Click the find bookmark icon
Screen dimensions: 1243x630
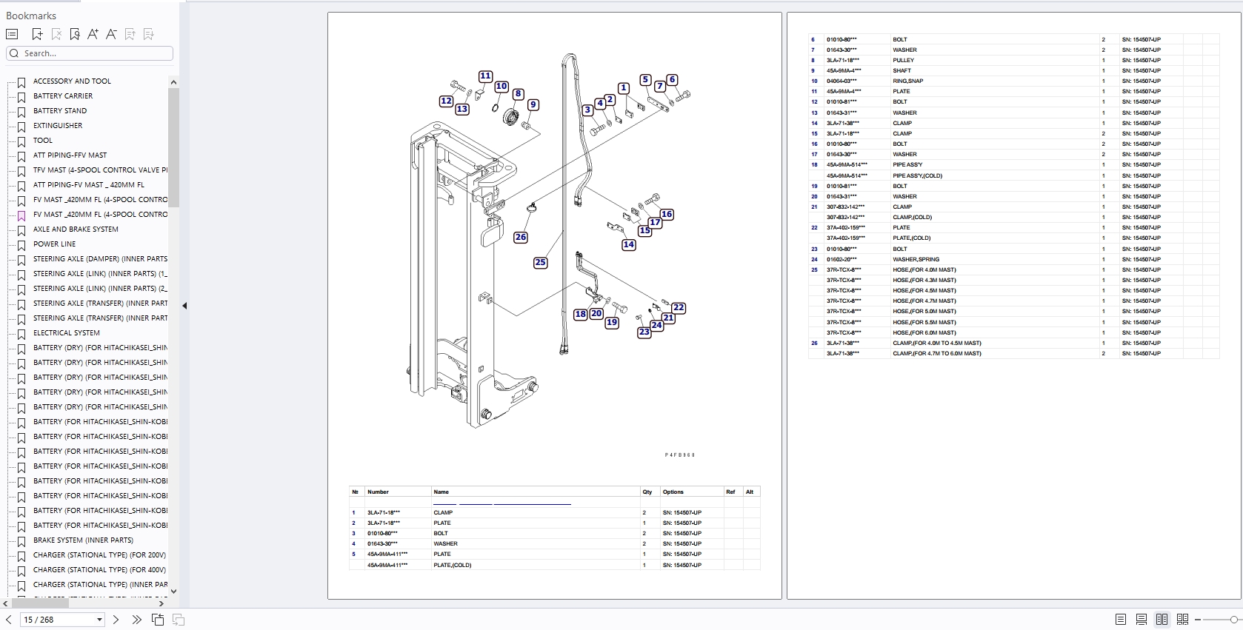74,34
